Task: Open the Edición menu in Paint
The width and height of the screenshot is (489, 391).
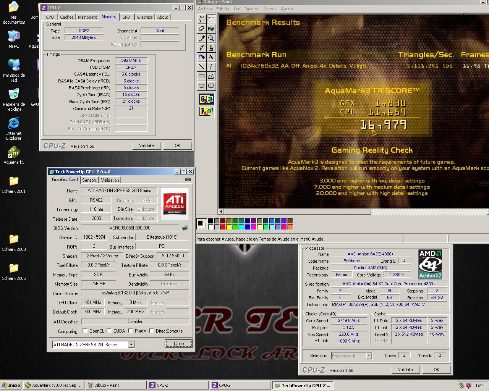Action: tap(223, 9)
